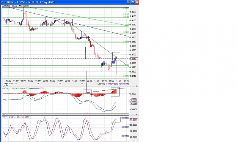Minimize the EUR/USD chart window
Screen dimensions: 237x142
point(128,2)
